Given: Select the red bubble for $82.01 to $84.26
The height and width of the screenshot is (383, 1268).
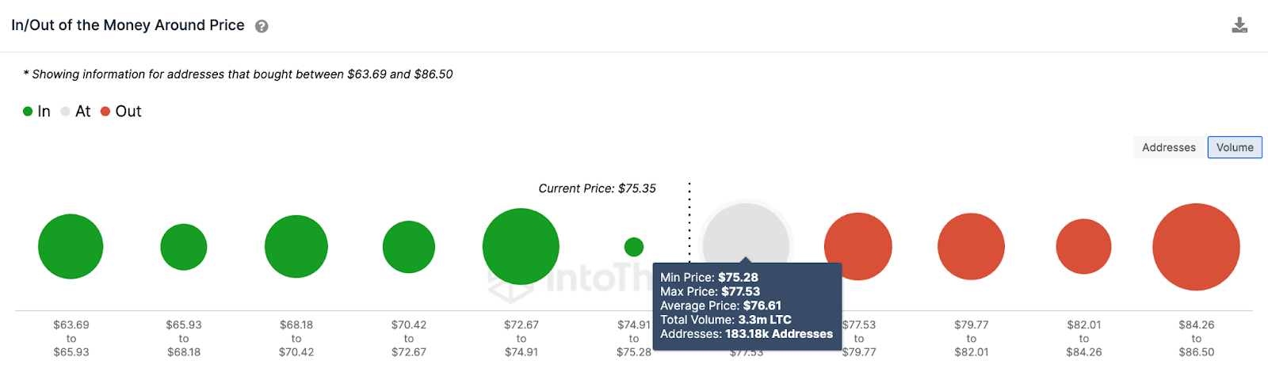Looking at the screenshot, I should (x=1083, y=246).
